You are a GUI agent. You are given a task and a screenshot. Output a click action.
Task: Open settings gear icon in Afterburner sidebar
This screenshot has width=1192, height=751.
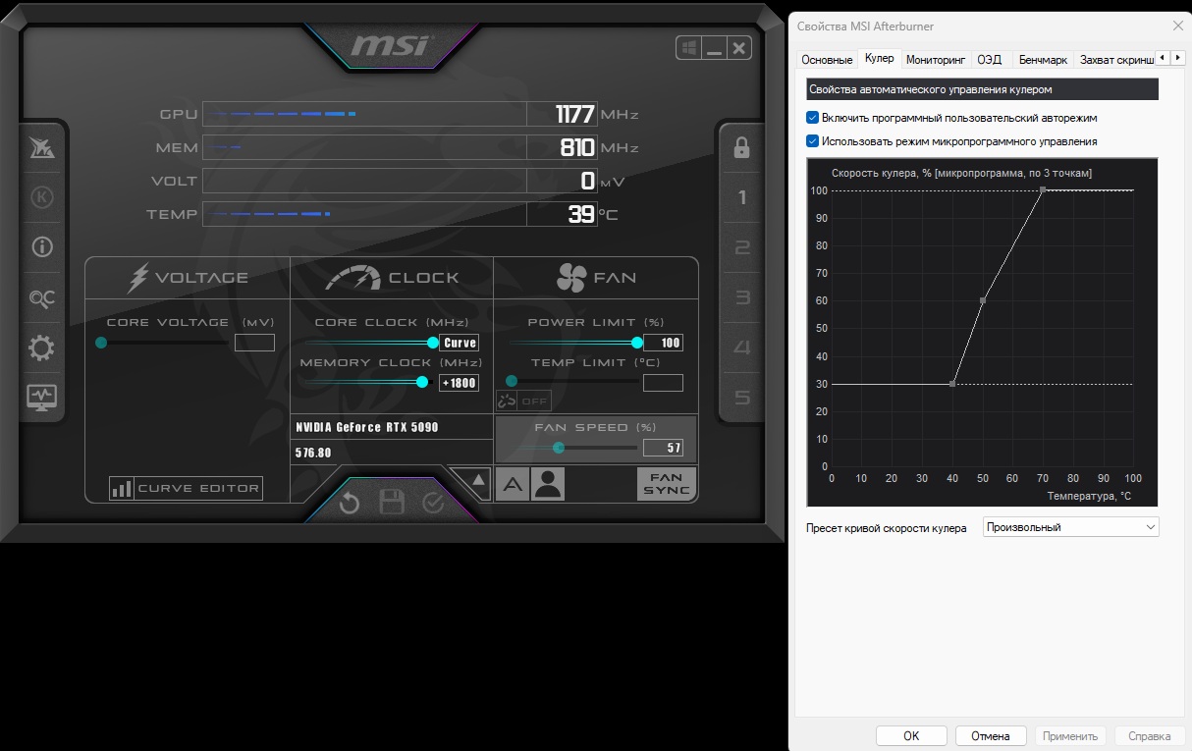(41, 348)
